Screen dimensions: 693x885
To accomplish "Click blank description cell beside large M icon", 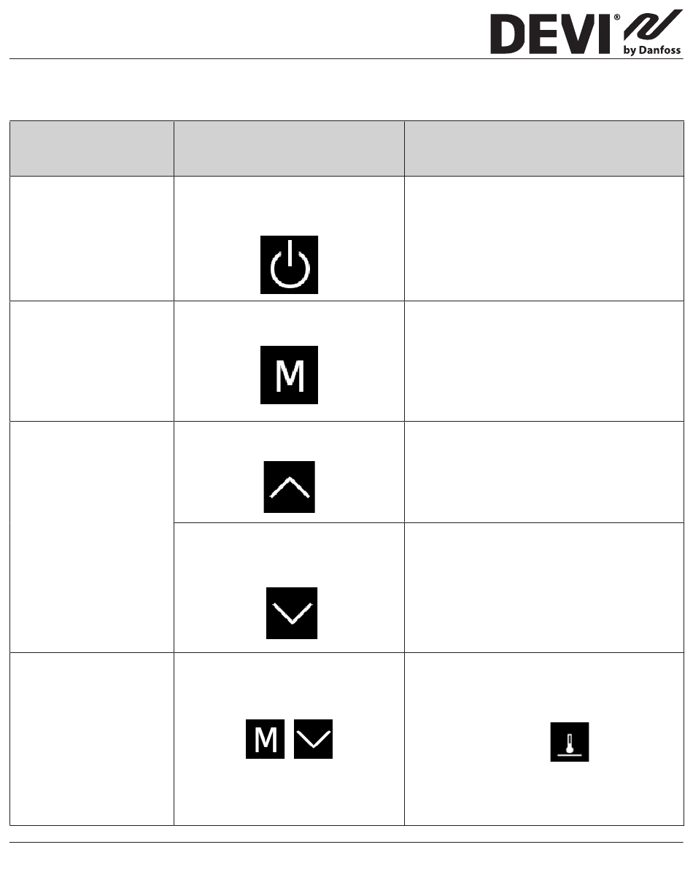I will (x=544, y=361).
